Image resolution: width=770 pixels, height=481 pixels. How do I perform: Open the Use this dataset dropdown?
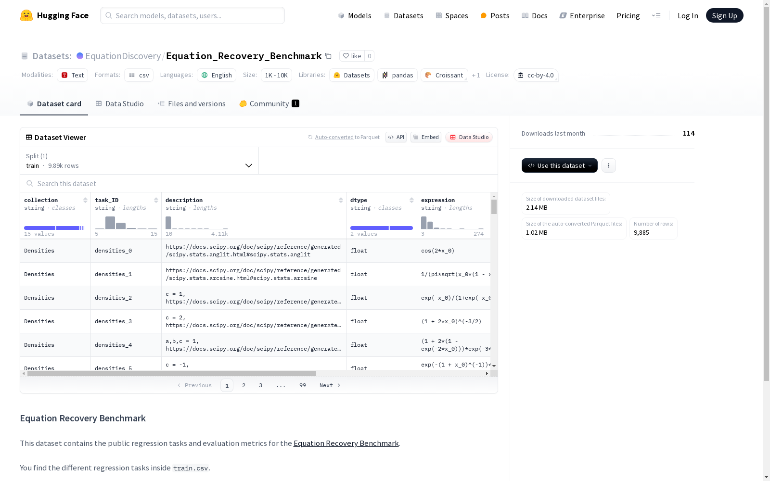pyautogui.click(x=560, y=165)
